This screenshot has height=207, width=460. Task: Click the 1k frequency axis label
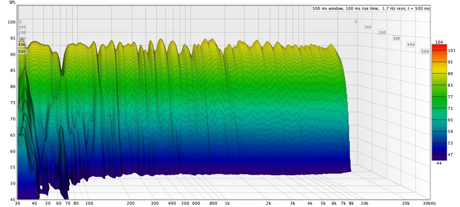(x=227, y=203)
